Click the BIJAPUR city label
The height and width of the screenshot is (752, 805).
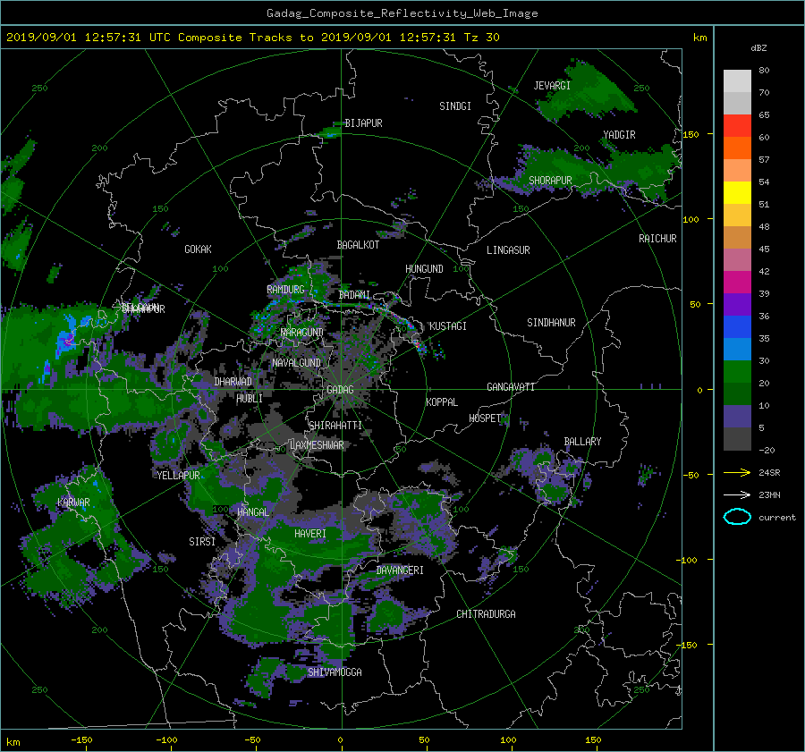coord(363,123)
